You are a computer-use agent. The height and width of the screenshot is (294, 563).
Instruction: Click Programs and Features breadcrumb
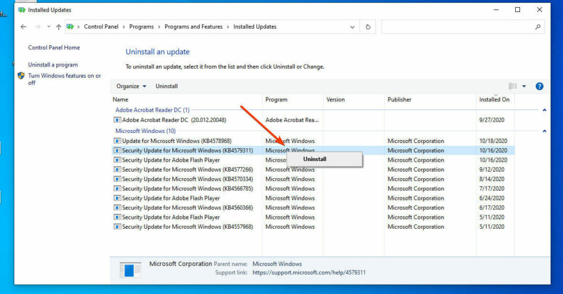click(193, 27)
